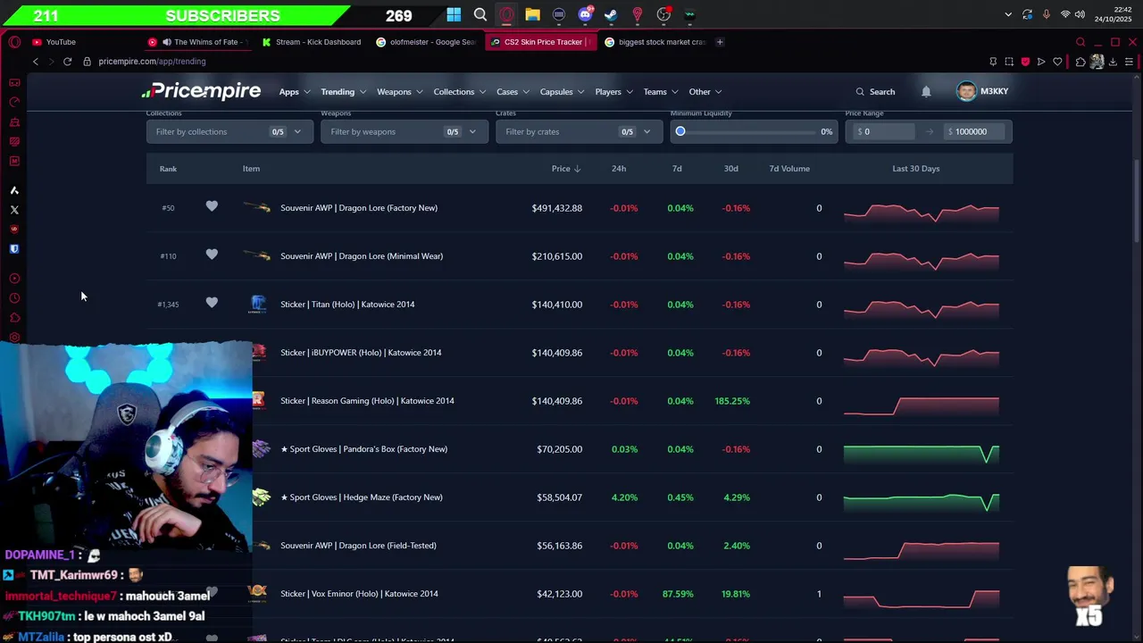Open the Windows Start menu
Screen dimensions: 1143x643
coord(454,14)
